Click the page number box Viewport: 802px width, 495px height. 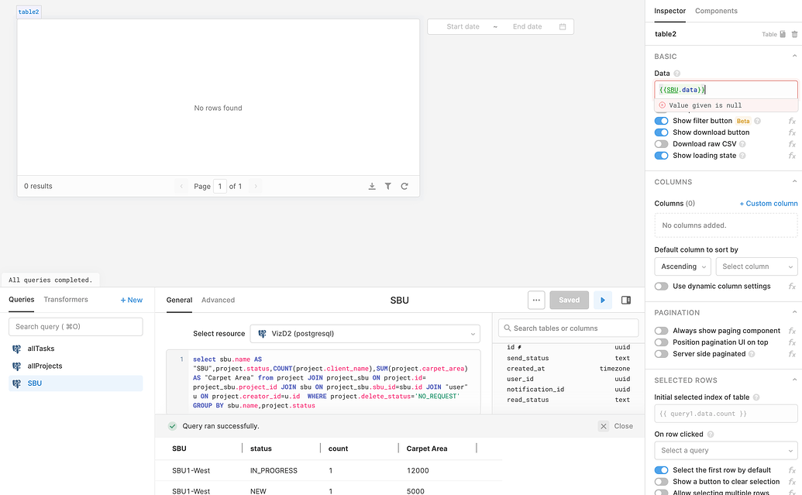[220, 186]
